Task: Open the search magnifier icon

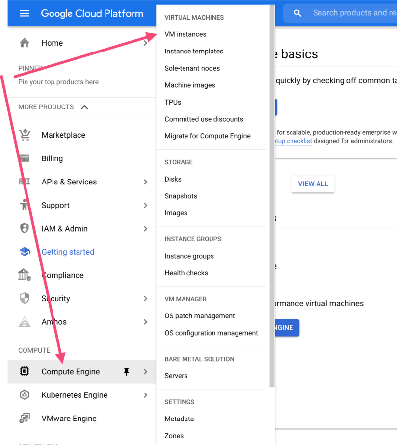Action: (297, 13)
